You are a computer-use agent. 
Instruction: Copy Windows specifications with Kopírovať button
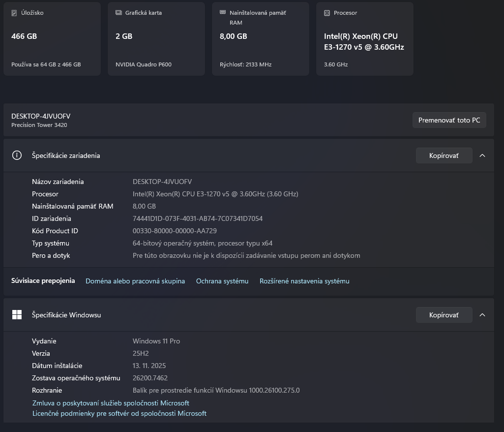[x=444, y=314]
